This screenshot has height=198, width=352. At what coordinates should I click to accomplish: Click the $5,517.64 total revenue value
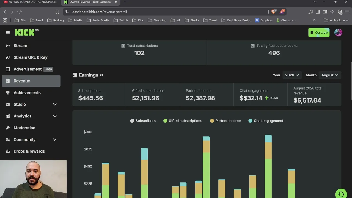pyautogui.click(x=307, y=100)
